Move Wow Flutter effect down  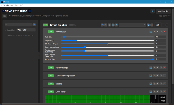[x=158, y=32]
